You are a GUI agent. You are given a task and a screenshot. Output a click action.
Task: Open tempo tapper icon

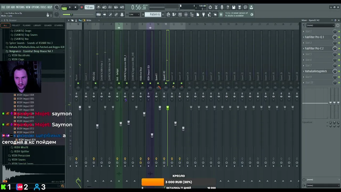pos(209,14)
